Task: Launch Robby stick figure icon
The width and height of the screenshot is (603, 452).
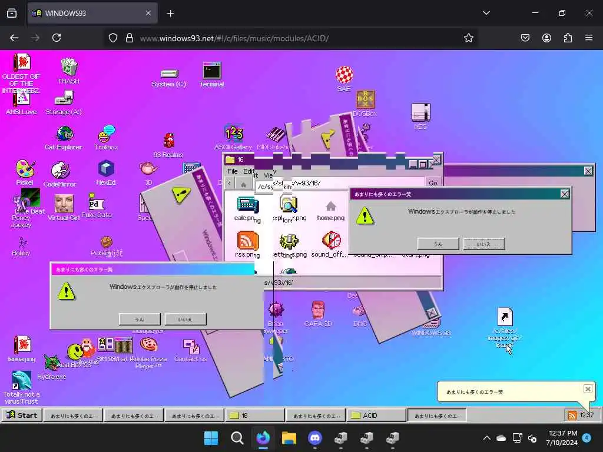Action: (x=22, y=247)
